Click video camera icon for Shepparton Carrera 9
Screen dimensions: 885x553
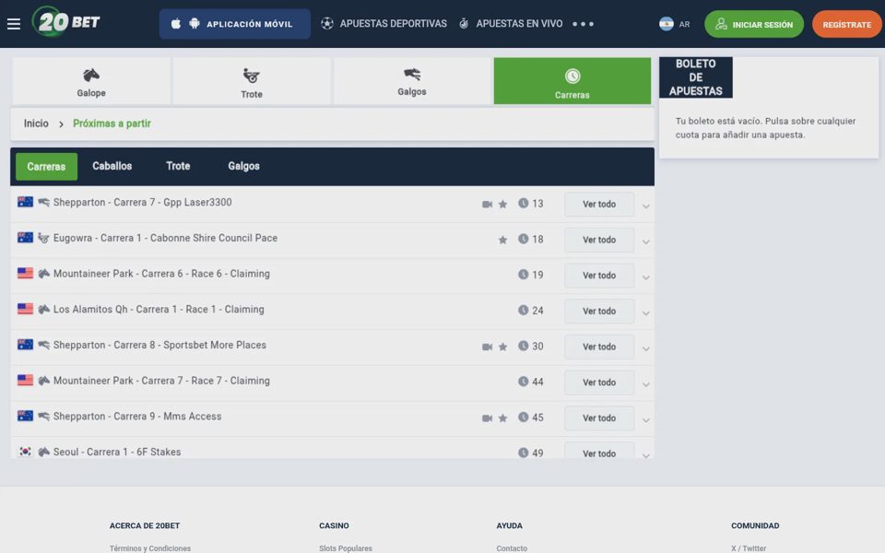coord(487,418)
